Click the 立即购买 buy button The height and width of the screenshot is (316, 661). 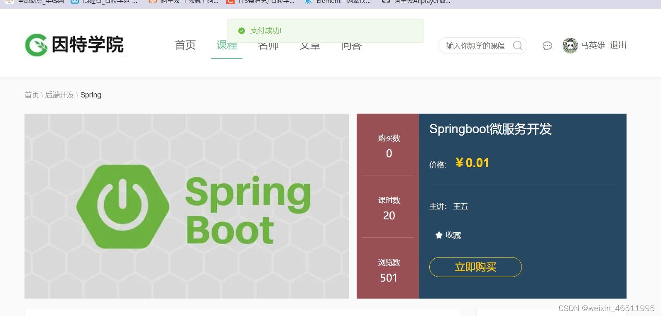475,267
